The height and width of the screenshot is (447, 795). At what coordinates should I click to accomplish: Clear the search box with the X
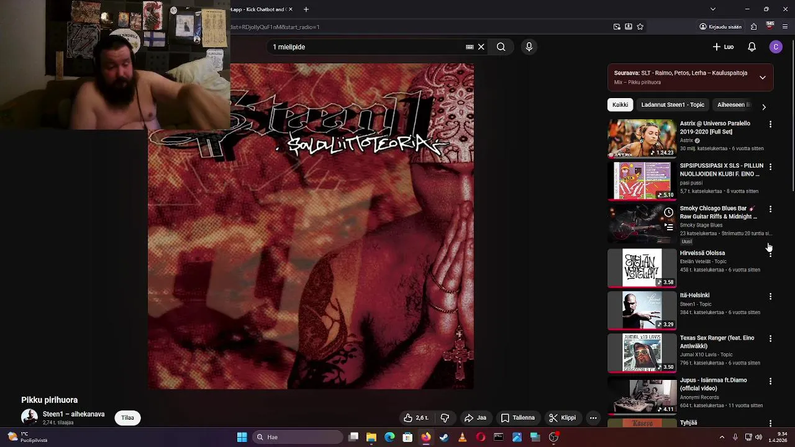coord(481,47)
